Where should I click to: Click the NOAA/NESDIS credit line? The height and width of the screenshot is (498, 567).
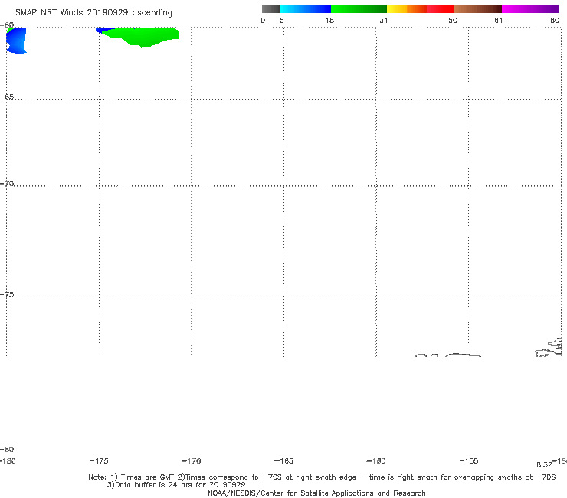click(316, 493)
